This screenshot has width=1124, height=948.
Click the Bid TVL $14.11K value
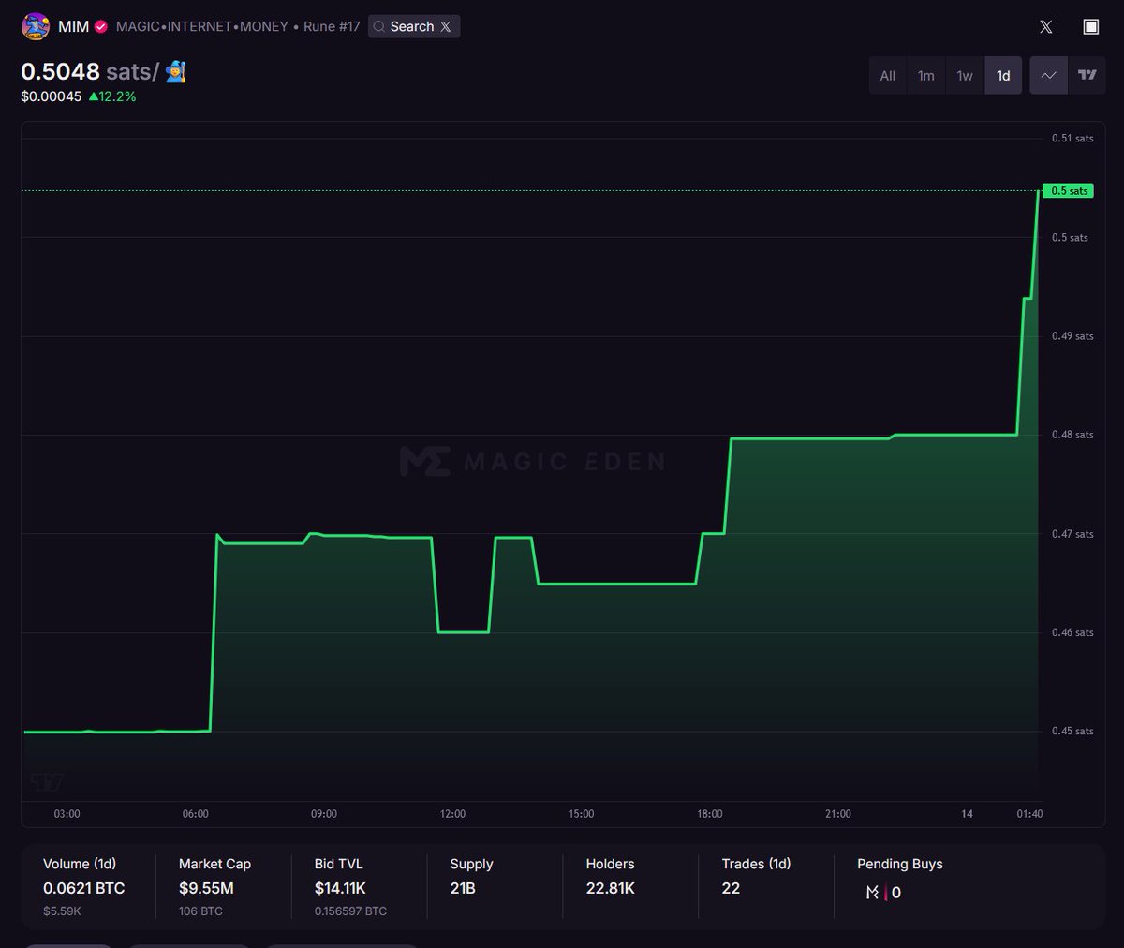tap(340, 888)
